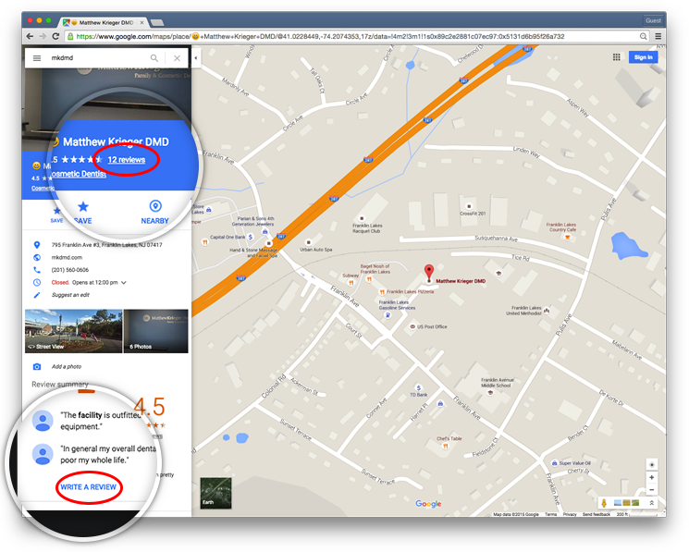This screenshot has height=552, width=689.
Task: Click the clock icon next to hours
Action: [x=37, y=282]
